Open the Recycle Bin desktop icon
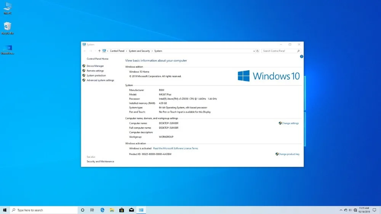 tap(8, 28)
